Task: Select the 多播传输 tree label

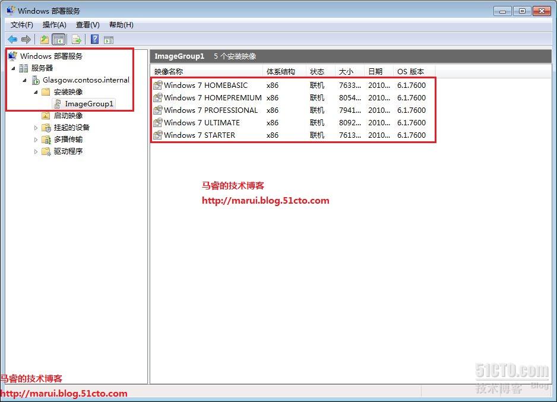Action: [68, 139]
